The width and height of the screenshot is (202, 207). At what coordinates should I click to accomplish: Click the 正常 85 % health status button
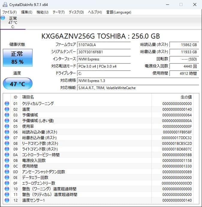click(18, 58)
